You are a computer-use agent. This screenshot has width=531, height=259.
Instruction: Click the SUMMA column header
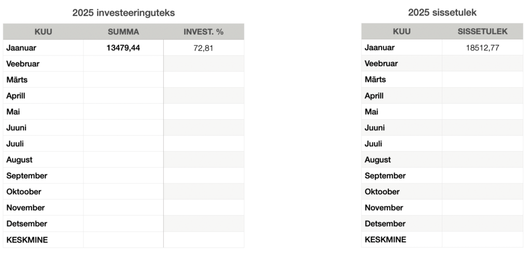[123, 32]
